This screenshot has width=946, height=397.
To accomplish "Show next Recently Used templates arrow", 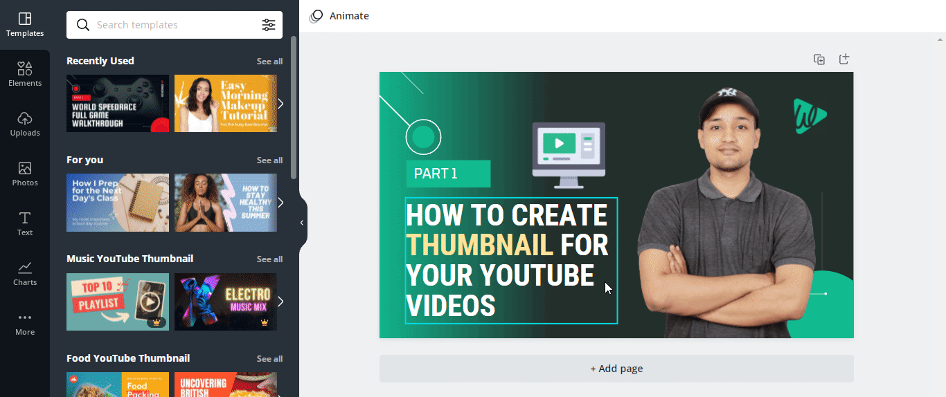I will (x=280, y=104).
